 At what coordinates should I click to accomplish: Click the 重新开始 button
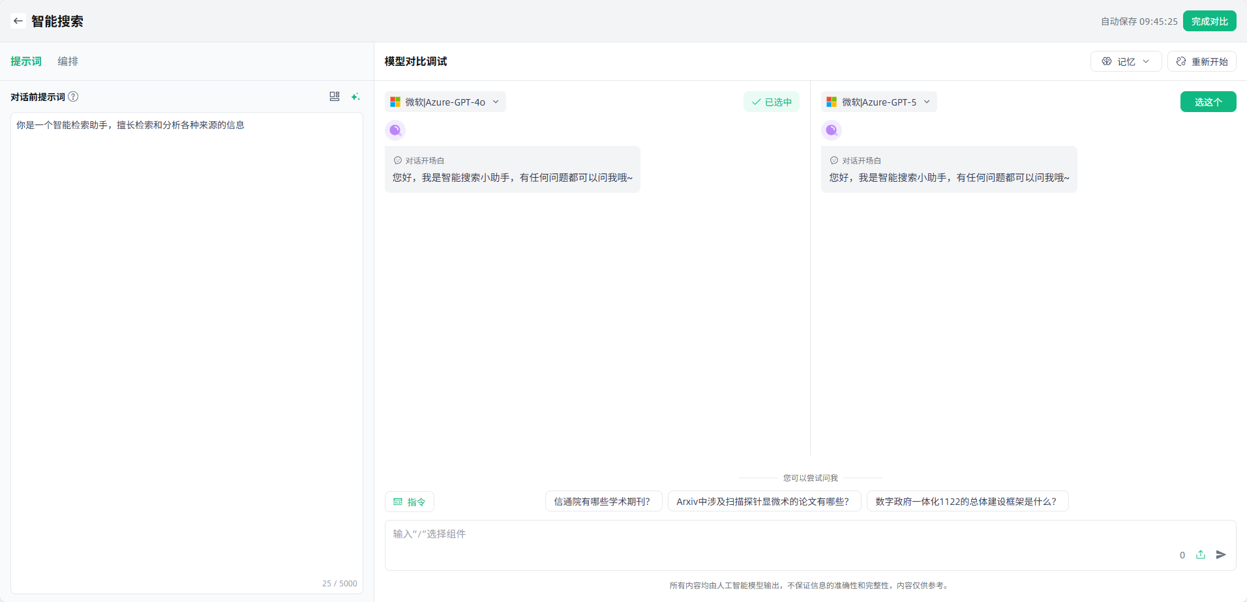click(x=1202, y=61)
